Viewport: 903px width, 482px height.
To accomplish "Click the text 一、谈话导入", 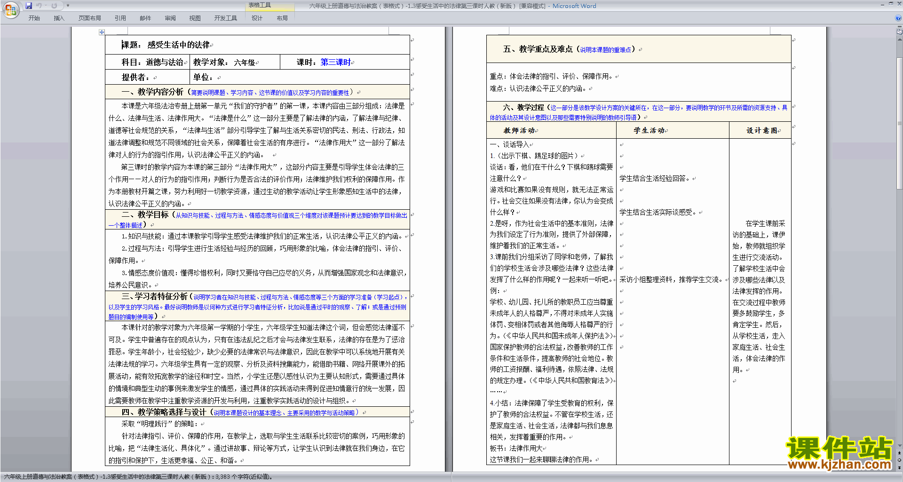I will coord(509,144).
